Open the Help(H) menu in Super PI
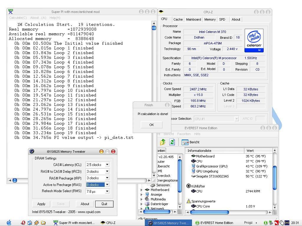The image size is (302, 226). 55,18
